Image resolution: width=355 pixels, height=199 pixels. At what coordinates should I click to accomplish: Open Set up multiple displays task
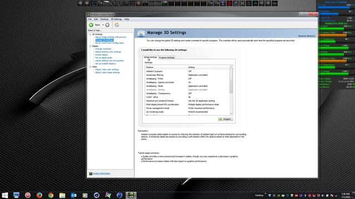point(105,64)
